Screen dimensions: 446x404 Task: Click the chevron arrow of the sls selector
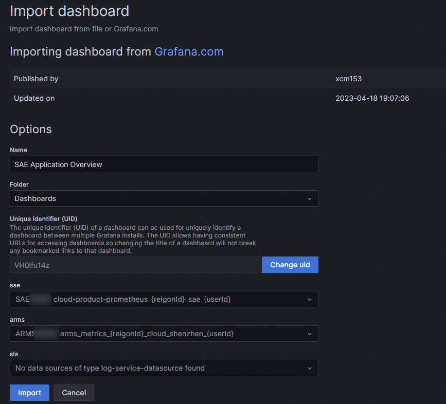310,369
